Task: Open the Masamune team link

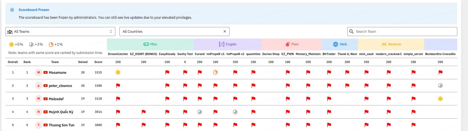Action: (58, 73)
